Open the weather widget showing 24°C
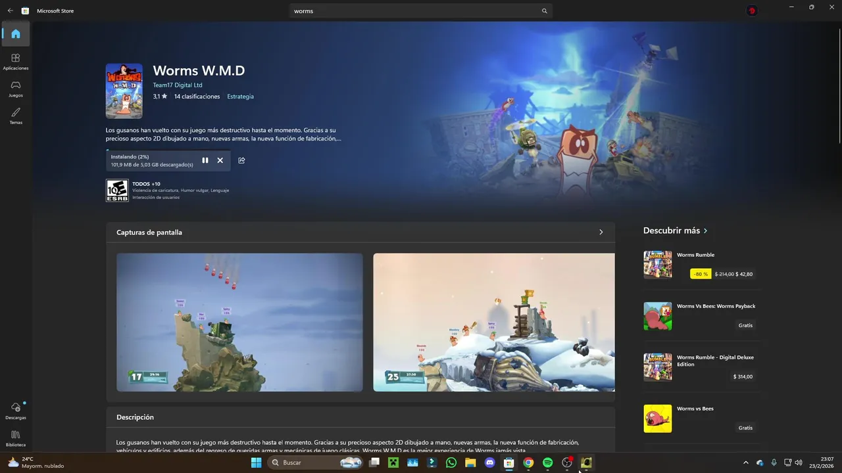Screen dimensions: 842x473 (36, 462)
